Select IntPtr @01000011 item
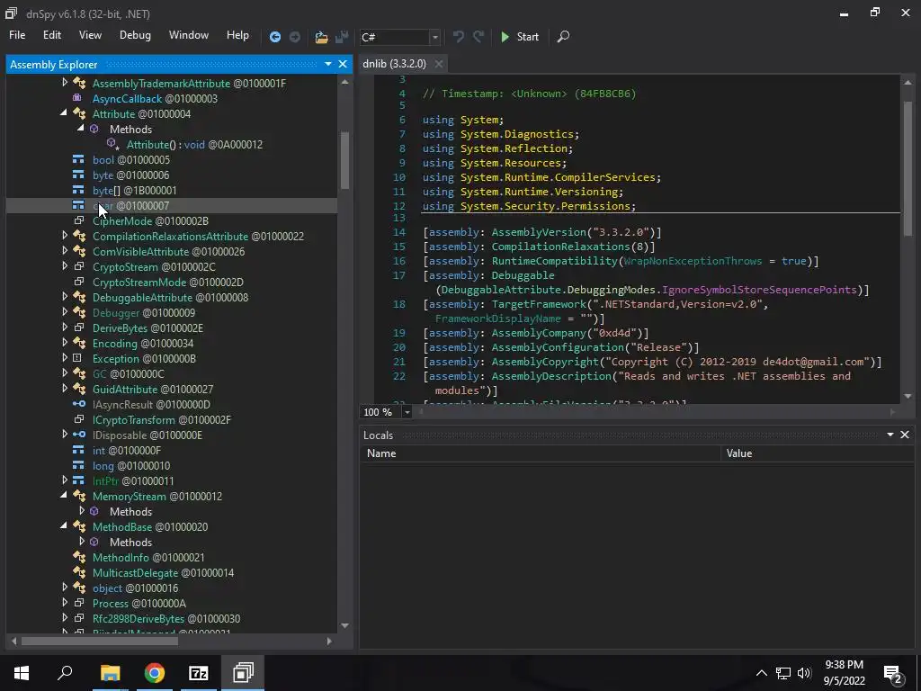 tap(133, 481)
